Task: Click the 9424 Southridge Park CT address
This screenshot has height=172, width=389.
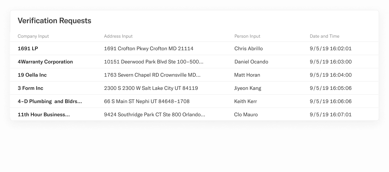Action: (155, 115)
